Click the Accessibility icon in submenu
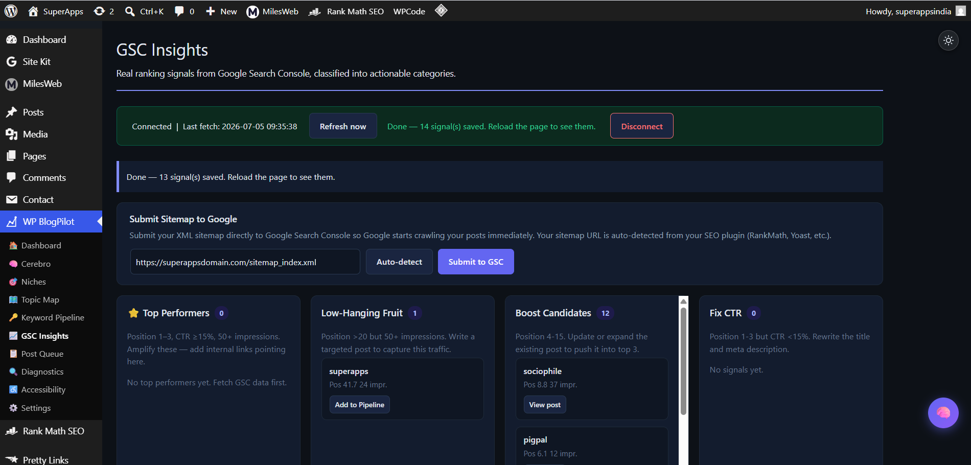Viewport: 971px width, 465px height. (x=13, y=390)
